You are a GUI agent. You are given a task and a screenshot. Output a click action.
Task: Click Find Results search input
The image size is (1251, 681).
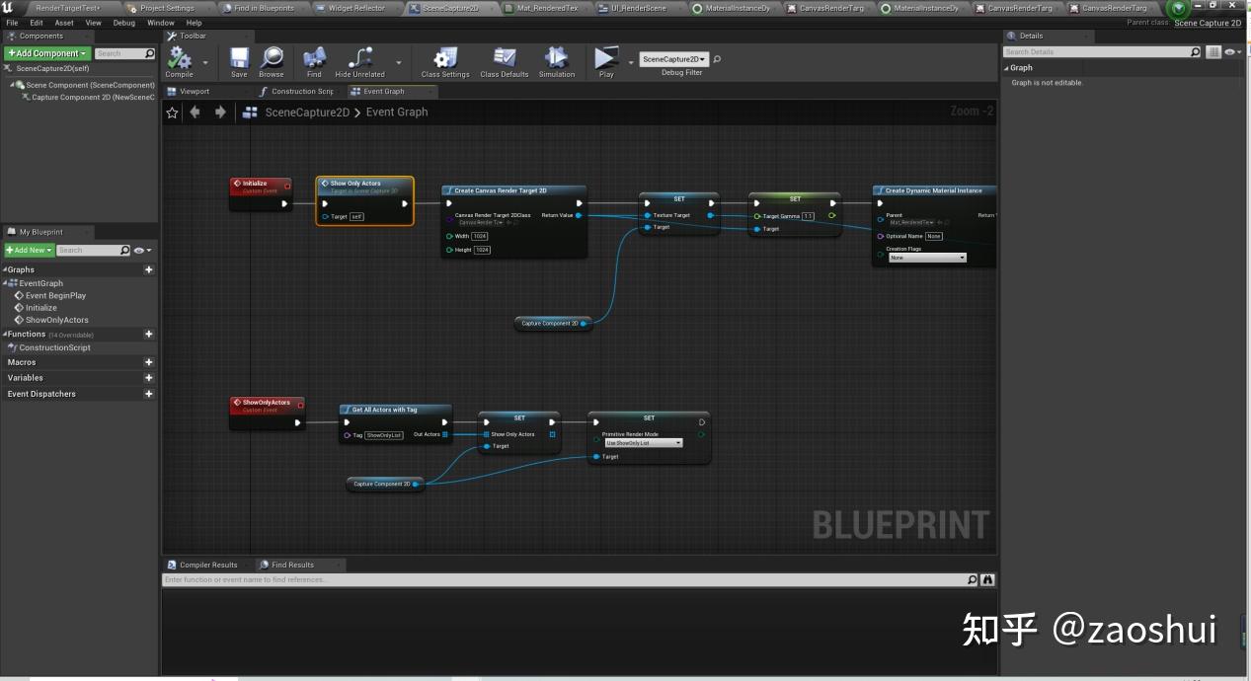[564, 580]
